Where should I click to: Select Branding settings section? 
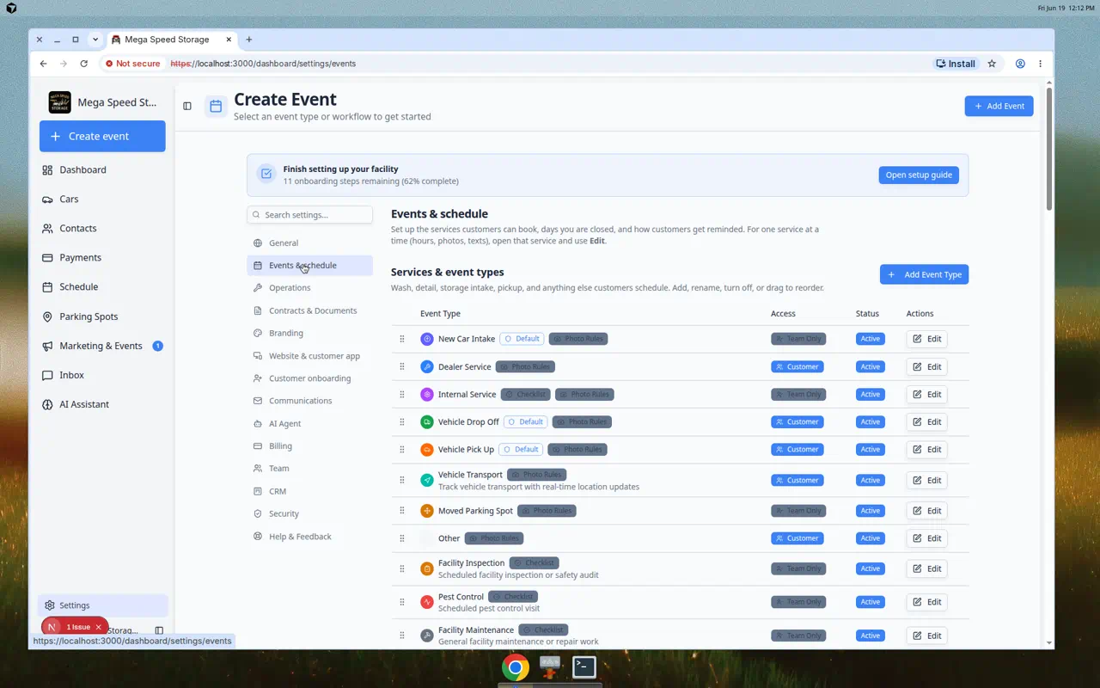[x=309, y=334]
